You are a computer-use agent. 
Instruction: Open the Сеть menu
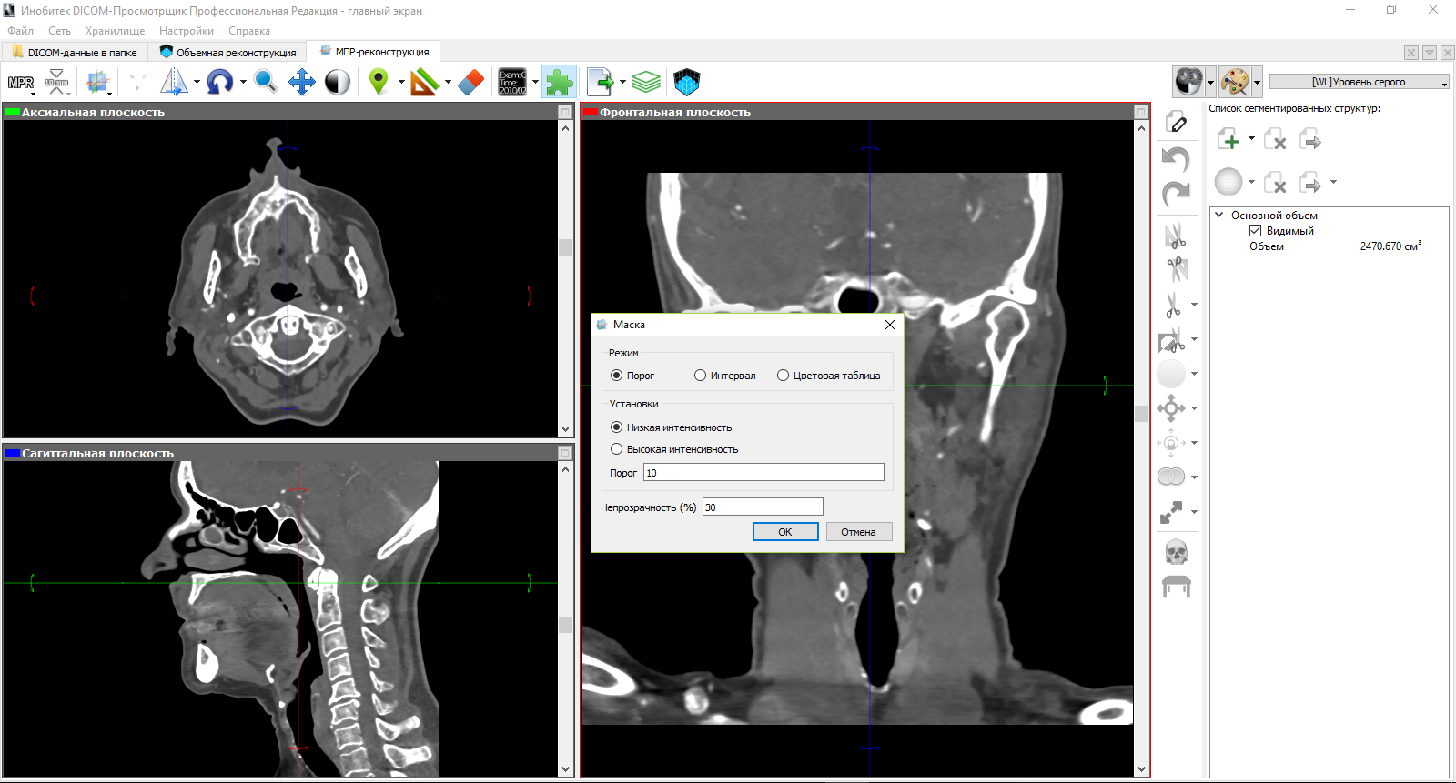coord(59,31)
